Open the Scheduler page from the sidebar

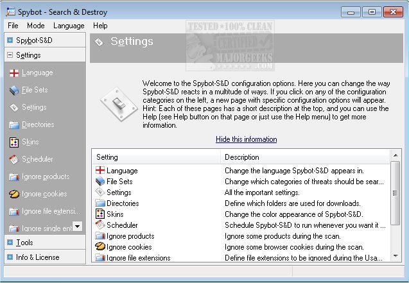click(x=37, y=159)
